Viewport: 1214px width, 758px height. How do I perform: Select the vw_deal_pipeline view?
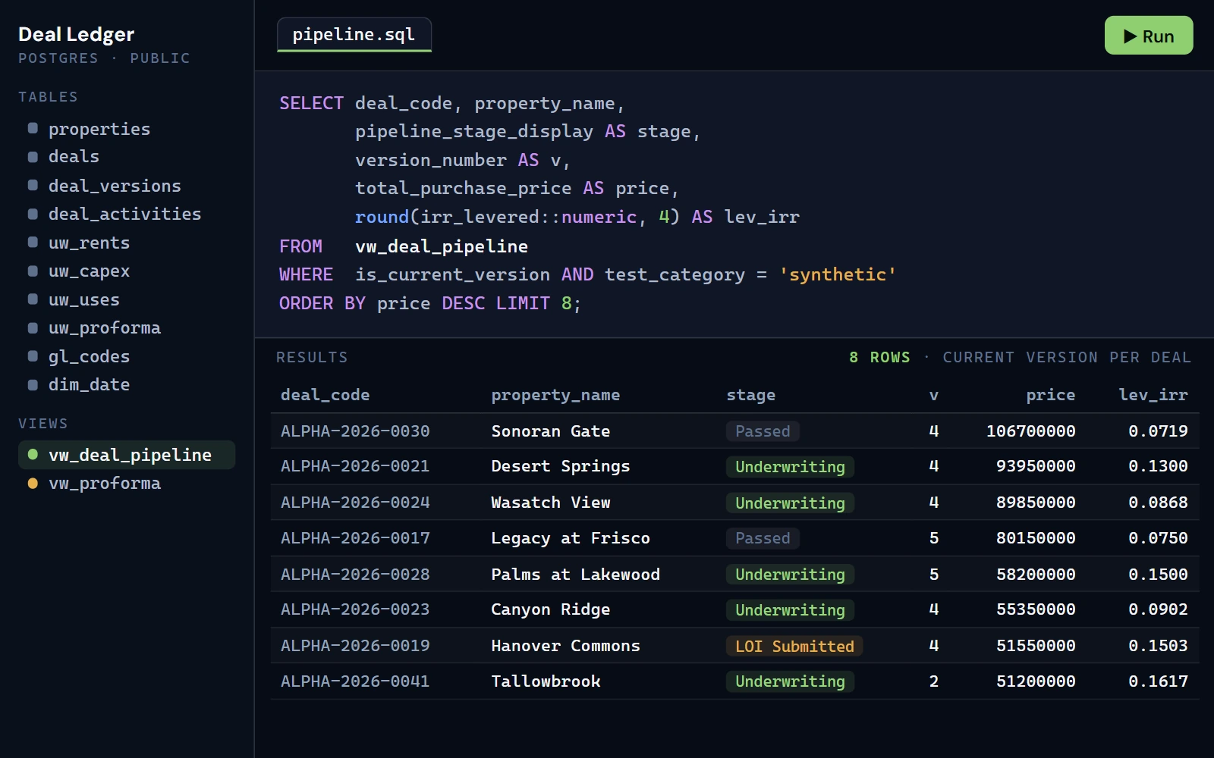[x=127, y=455]
